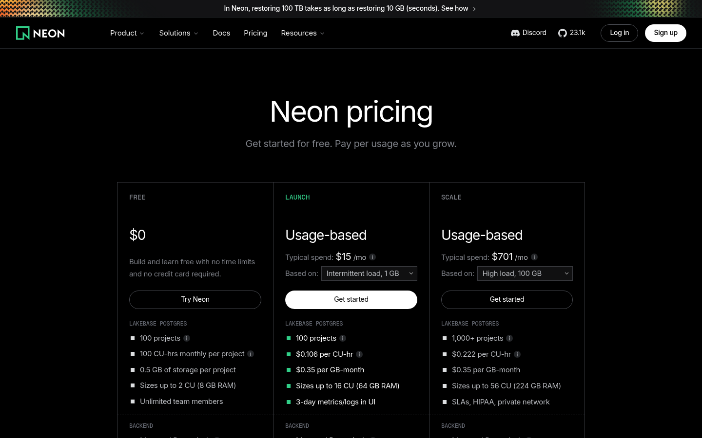This screenshot has height=438, width=702.
Task: Show info for $0.222 per CU-hr
Action: pyautogui.click(x=517, y=354)
